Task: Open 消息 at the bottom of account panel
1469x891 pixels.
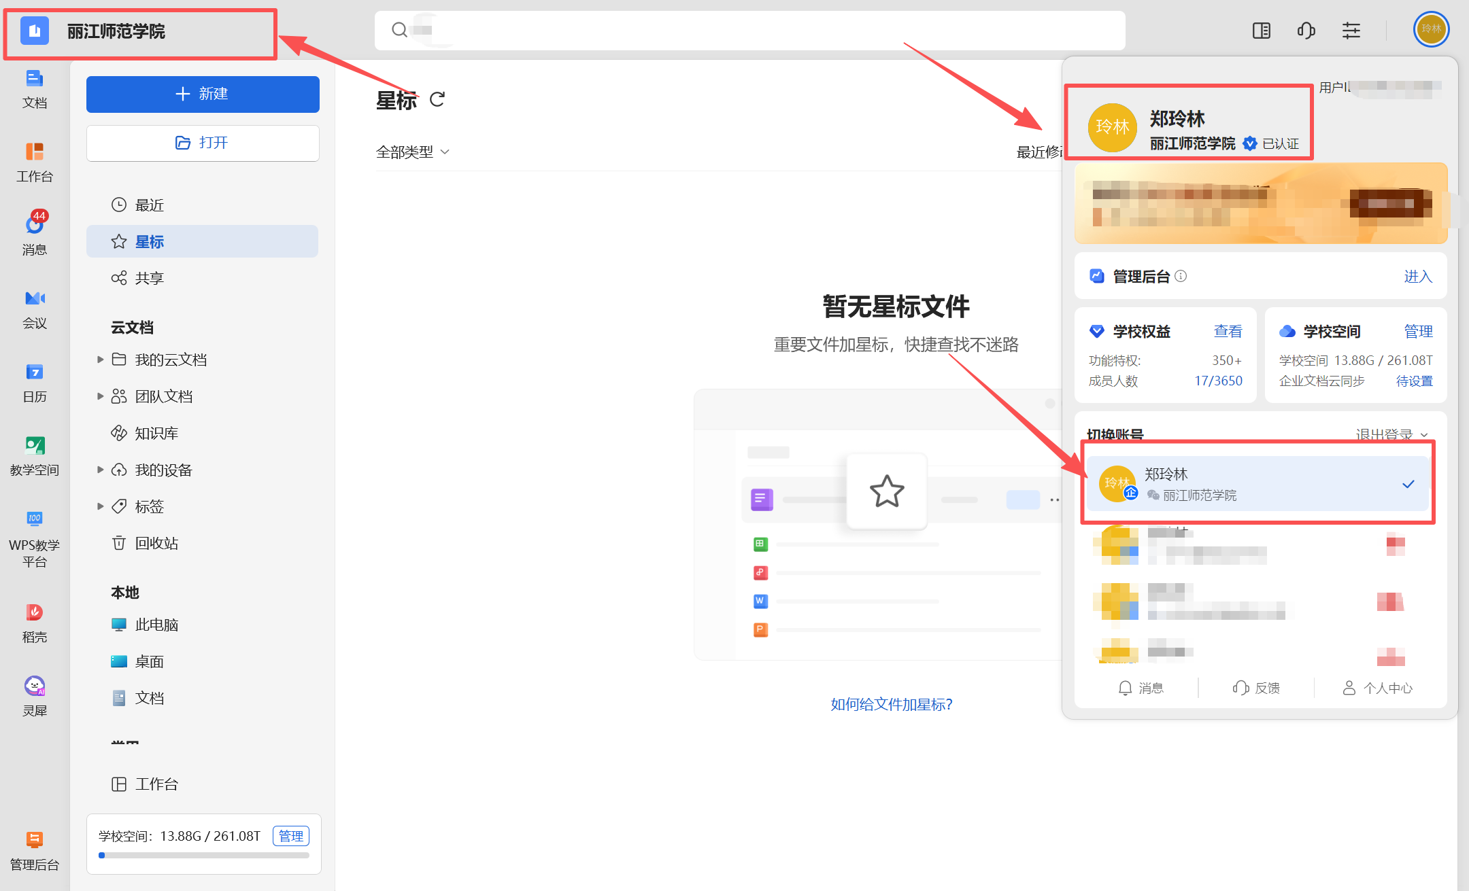Action: pos(1141,688)
